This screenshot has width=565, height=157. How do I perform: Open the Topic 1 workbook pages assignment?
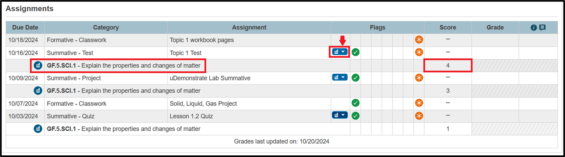coord(202,40)
